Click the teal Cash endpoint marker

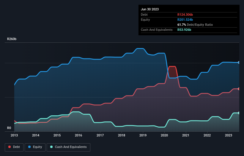click(239, 113)
